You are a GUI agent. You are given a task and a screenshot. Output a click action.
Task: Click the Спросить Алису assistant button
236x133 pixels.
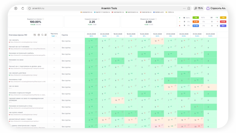coord(216,8)
